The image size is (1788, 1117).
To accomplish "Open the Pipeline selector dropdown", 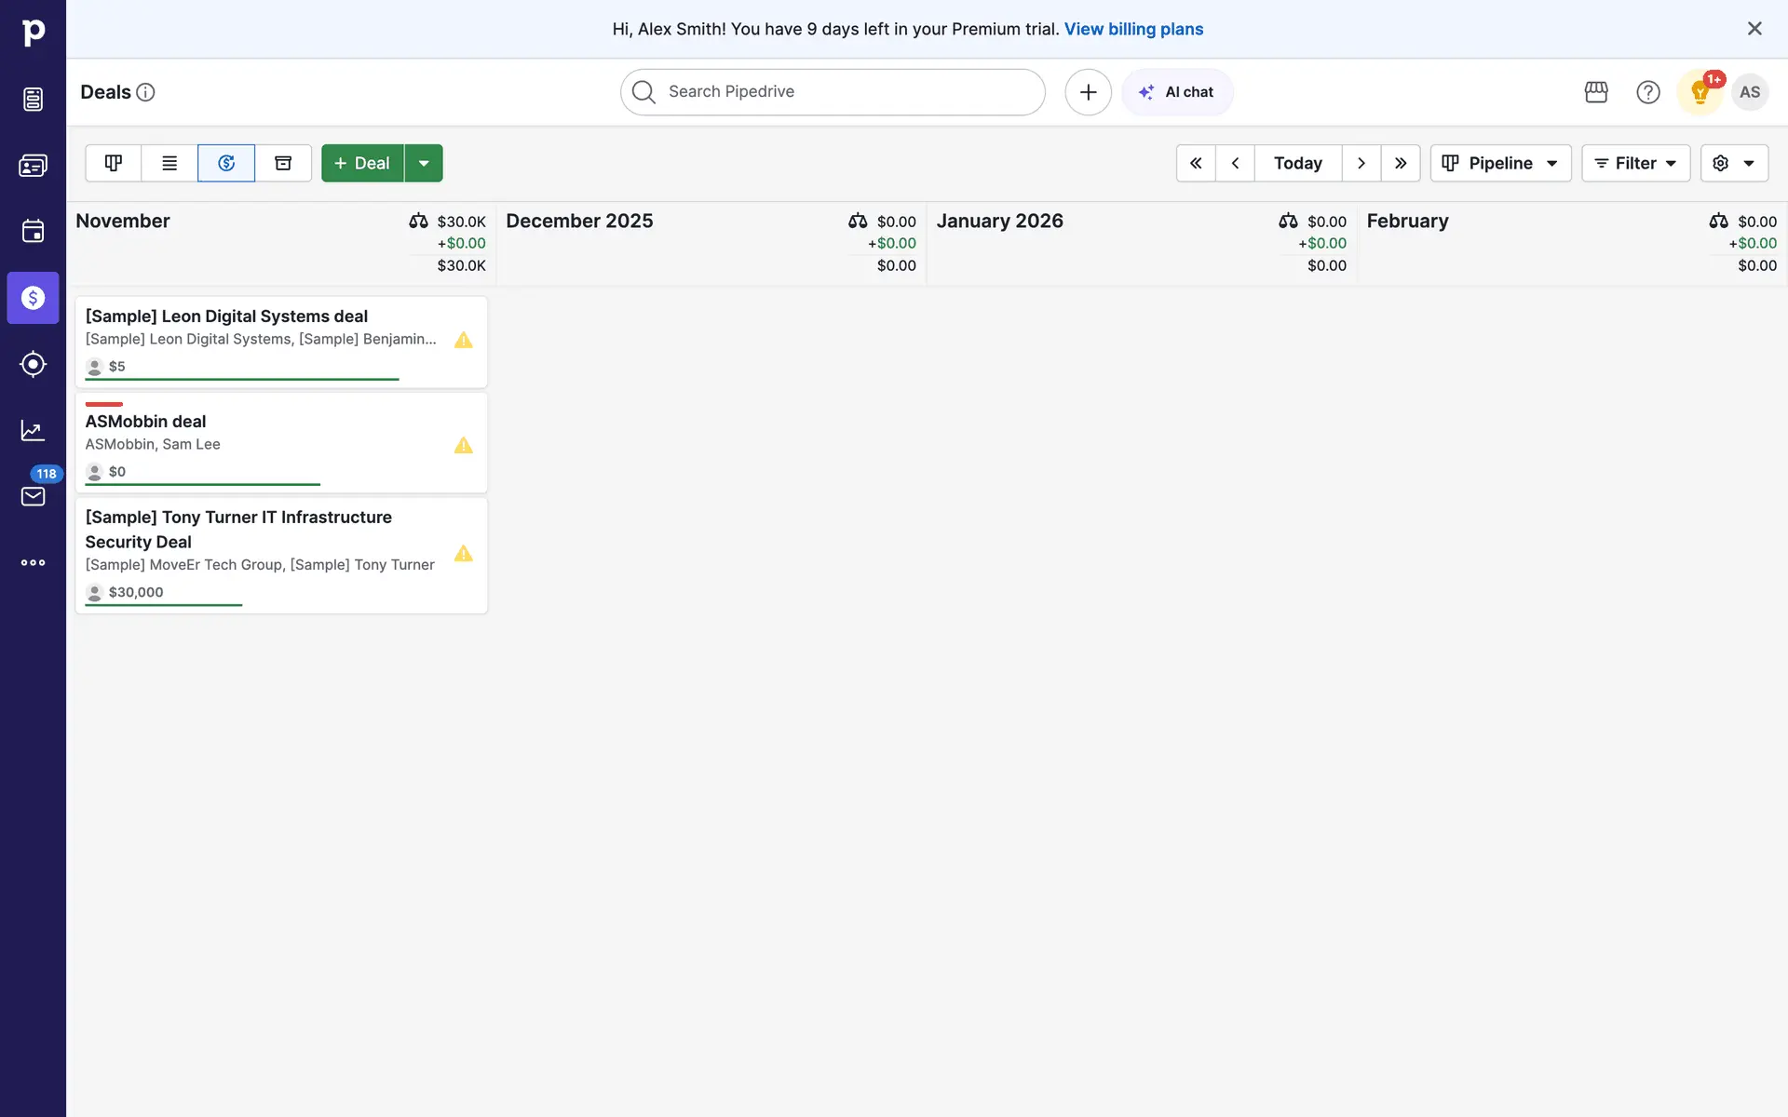I will pyautogui.click(x=1500, y=163).
